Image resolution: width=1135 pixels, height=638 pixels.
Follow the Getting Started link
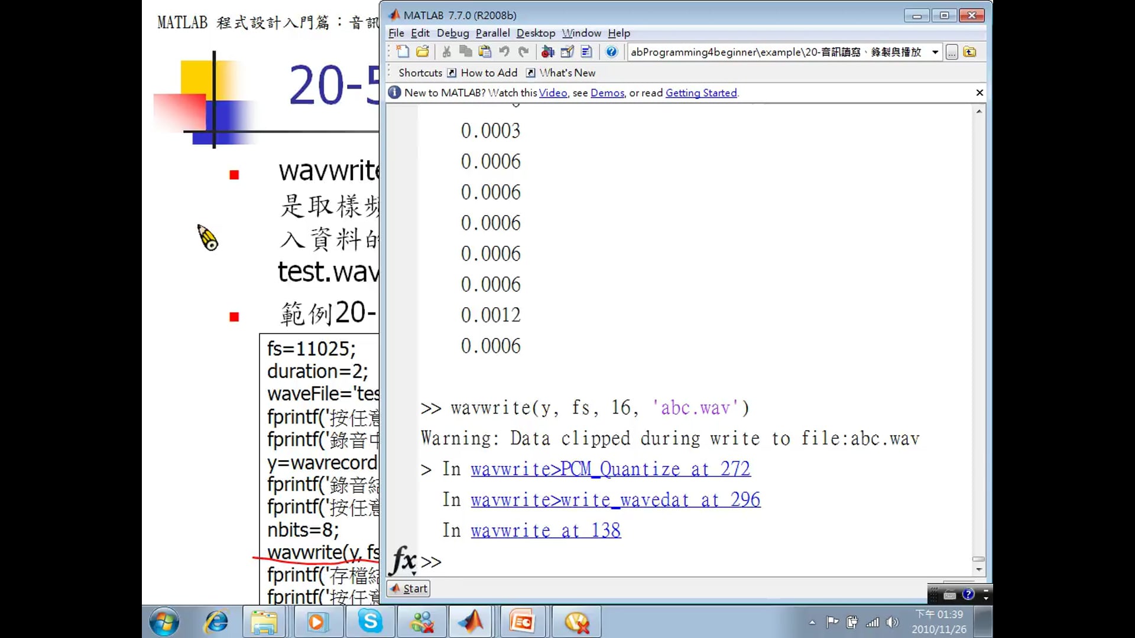[x=701, y=93]
